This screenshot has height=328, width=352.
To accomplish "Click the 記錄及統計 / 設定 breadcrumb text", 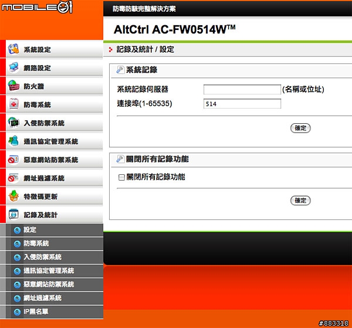I will (145, 49).
